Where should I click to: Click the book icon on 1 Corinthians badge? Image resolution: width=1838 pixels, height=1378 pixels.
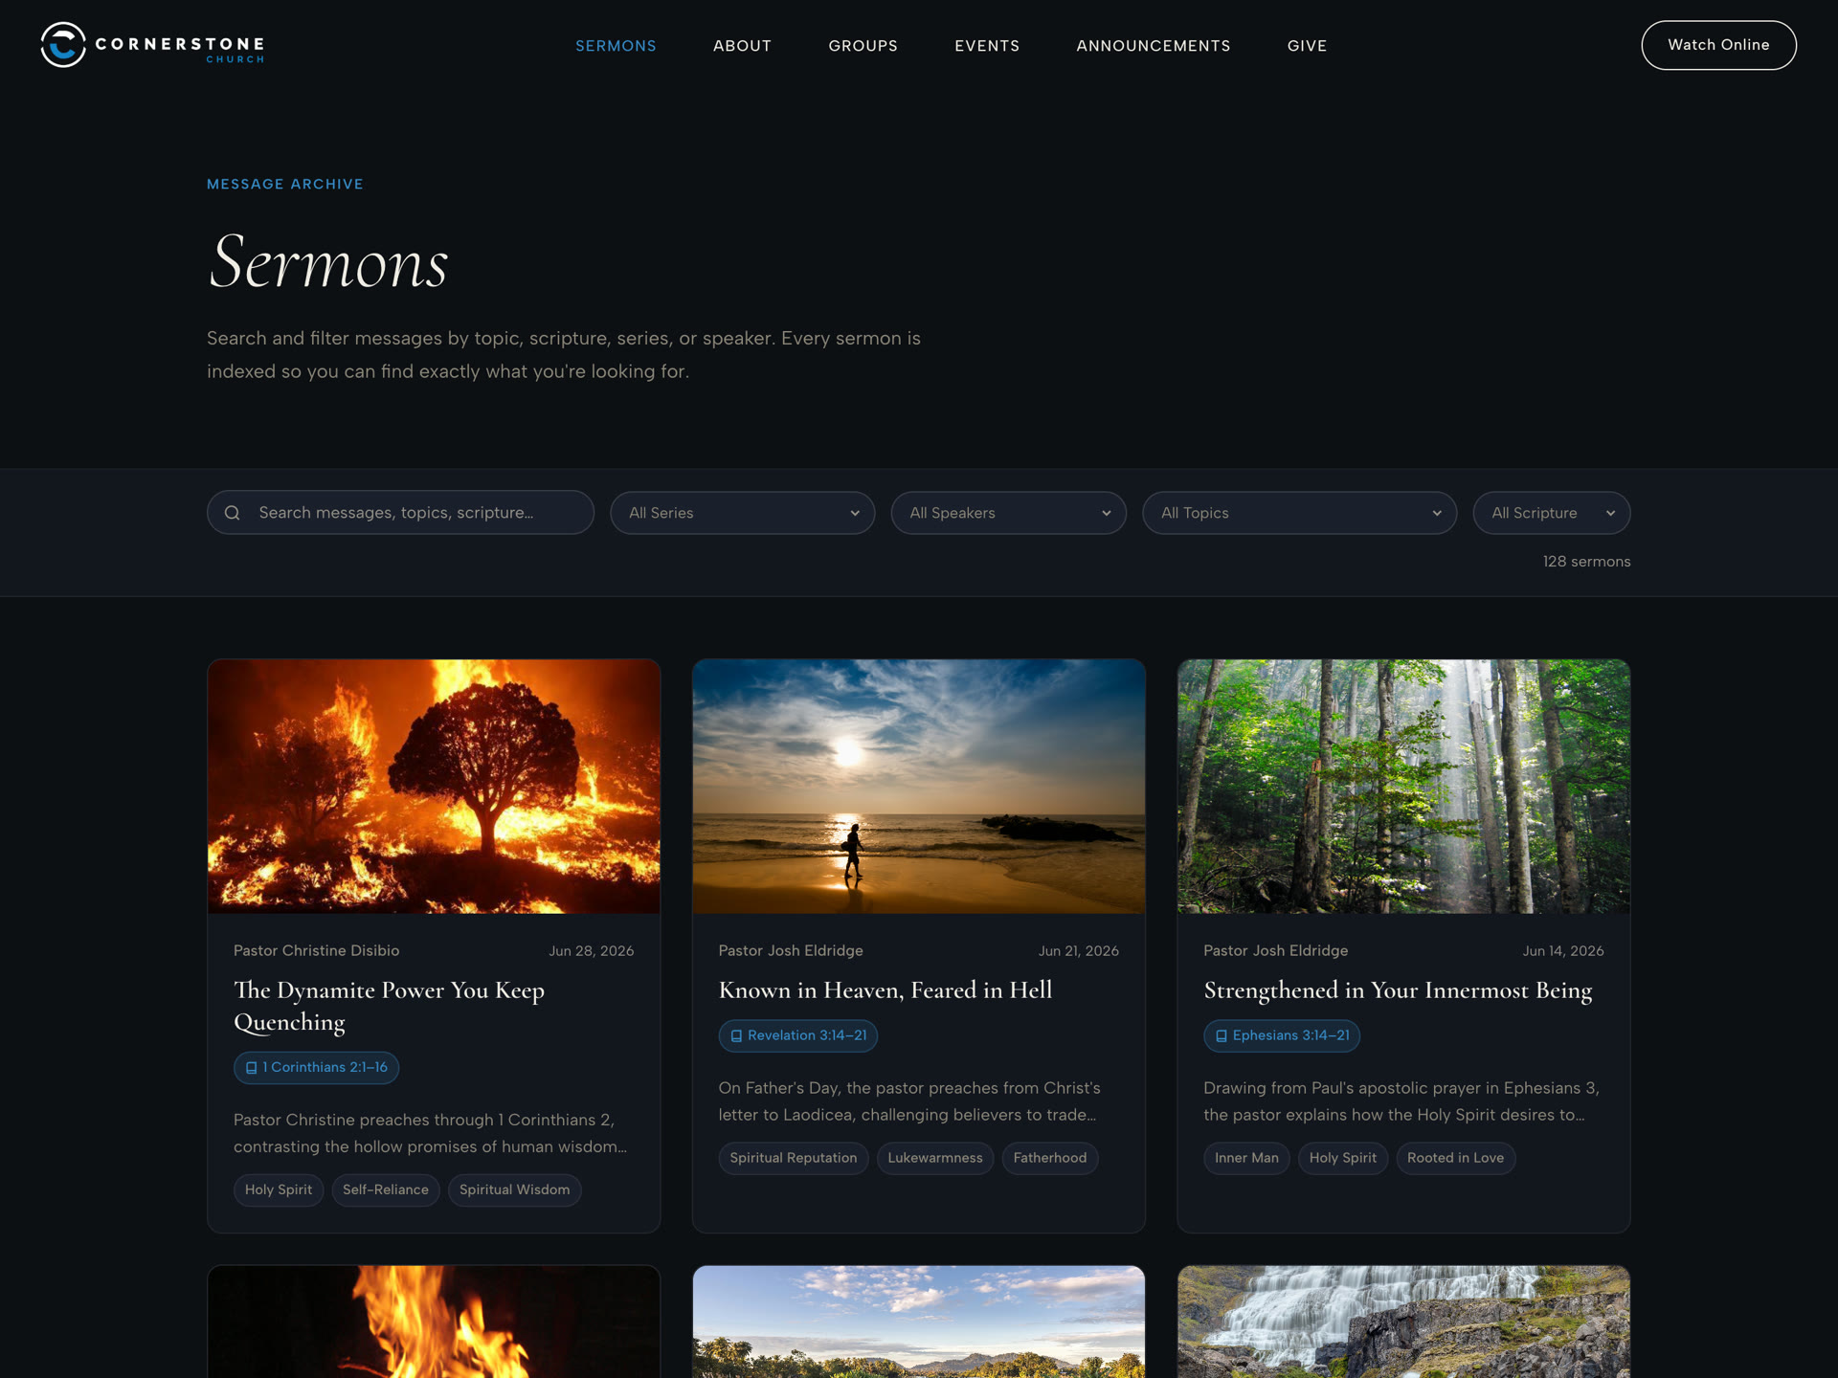[x=252, y=1068]
